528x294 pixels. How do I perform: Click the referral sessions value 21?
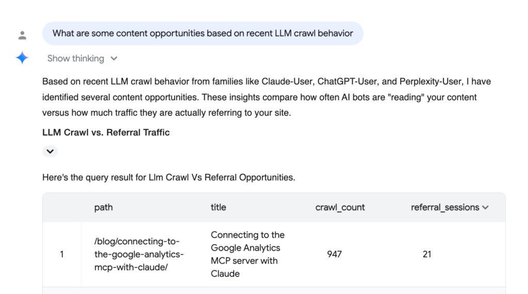(x=427, y=254)
